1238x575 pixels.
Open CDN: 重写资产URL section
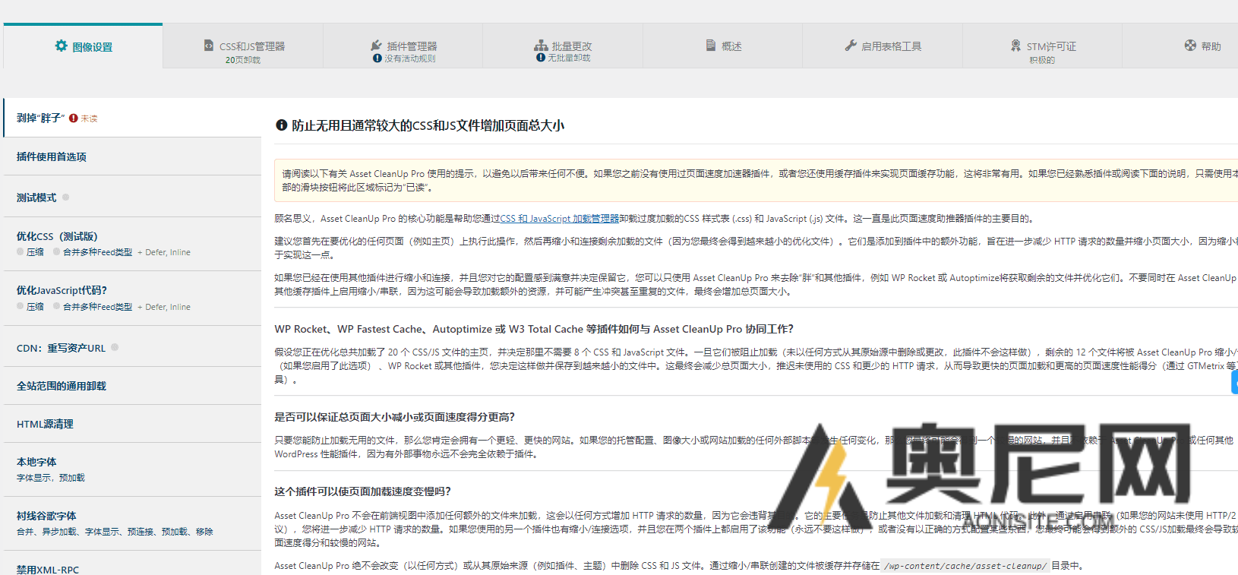pyautogui.click(x=133, y=347)
